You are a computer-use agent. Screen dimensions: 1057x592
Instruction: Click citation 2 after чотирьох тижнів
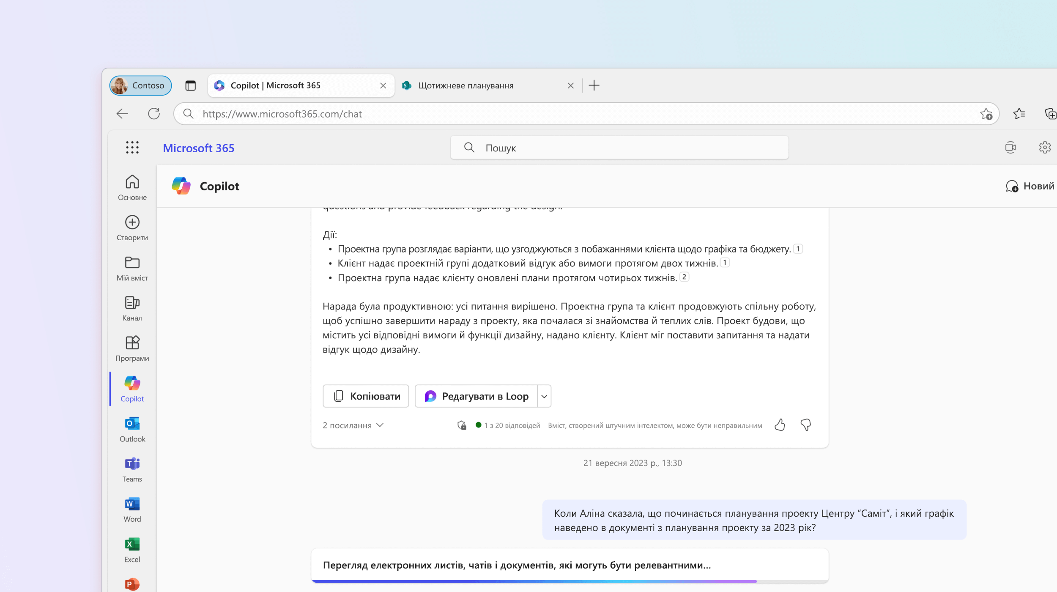pyautogui.click(x=684, y=277)
